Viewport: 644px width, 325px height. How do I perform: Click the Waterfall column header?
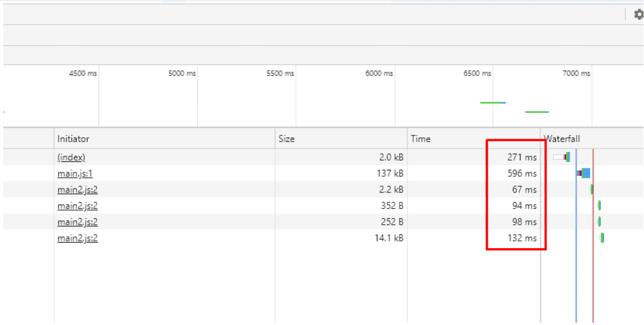pos(562,139)
